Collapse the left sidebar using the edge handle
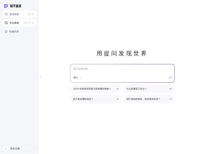The height and width of the screenshot is (154, 206). click(x=41, y=77)
